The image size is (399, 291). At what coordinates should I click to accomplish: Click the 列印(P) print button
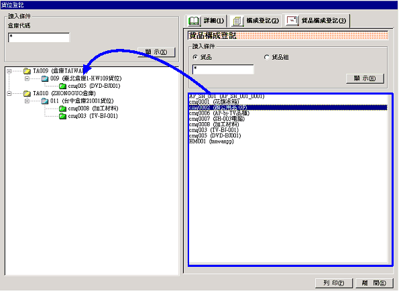click(x=334, y=283)
